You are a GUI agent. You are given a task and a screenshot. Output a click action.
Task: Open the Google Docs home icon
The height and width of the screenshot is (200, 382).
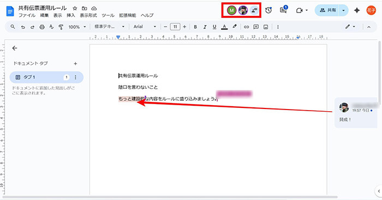click(x=10, y=11)
